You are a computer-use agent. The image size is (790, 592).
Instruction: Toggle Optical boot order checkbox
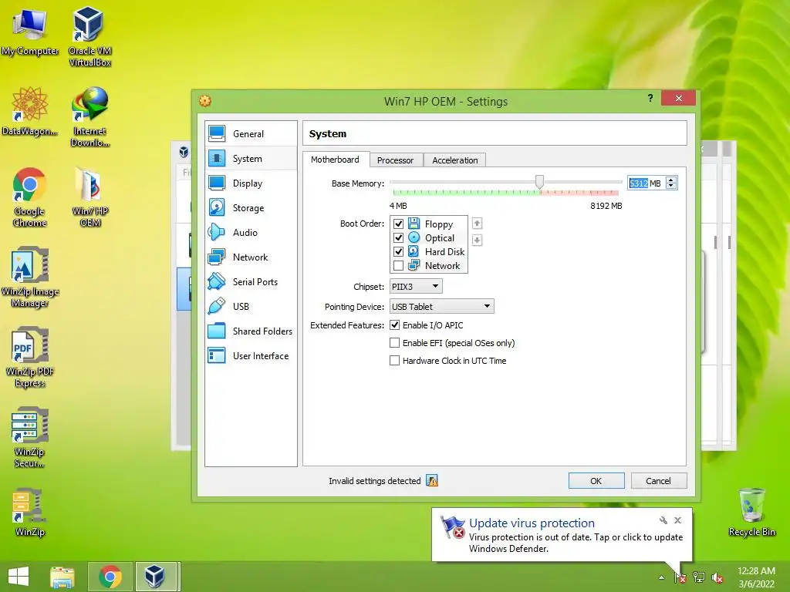click(x=399, y=237)
